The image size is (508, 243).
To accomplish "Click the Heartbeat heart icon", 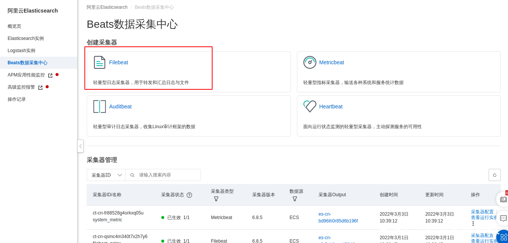I will (x=310, y=106).
